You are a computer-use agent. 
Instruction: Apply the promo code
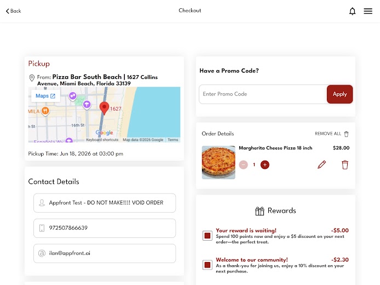click(339, 94)
